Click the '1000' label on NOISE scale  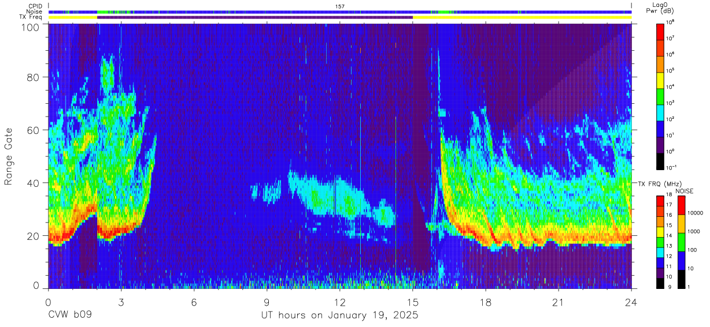pyautogui.click(x=693, y=231)
